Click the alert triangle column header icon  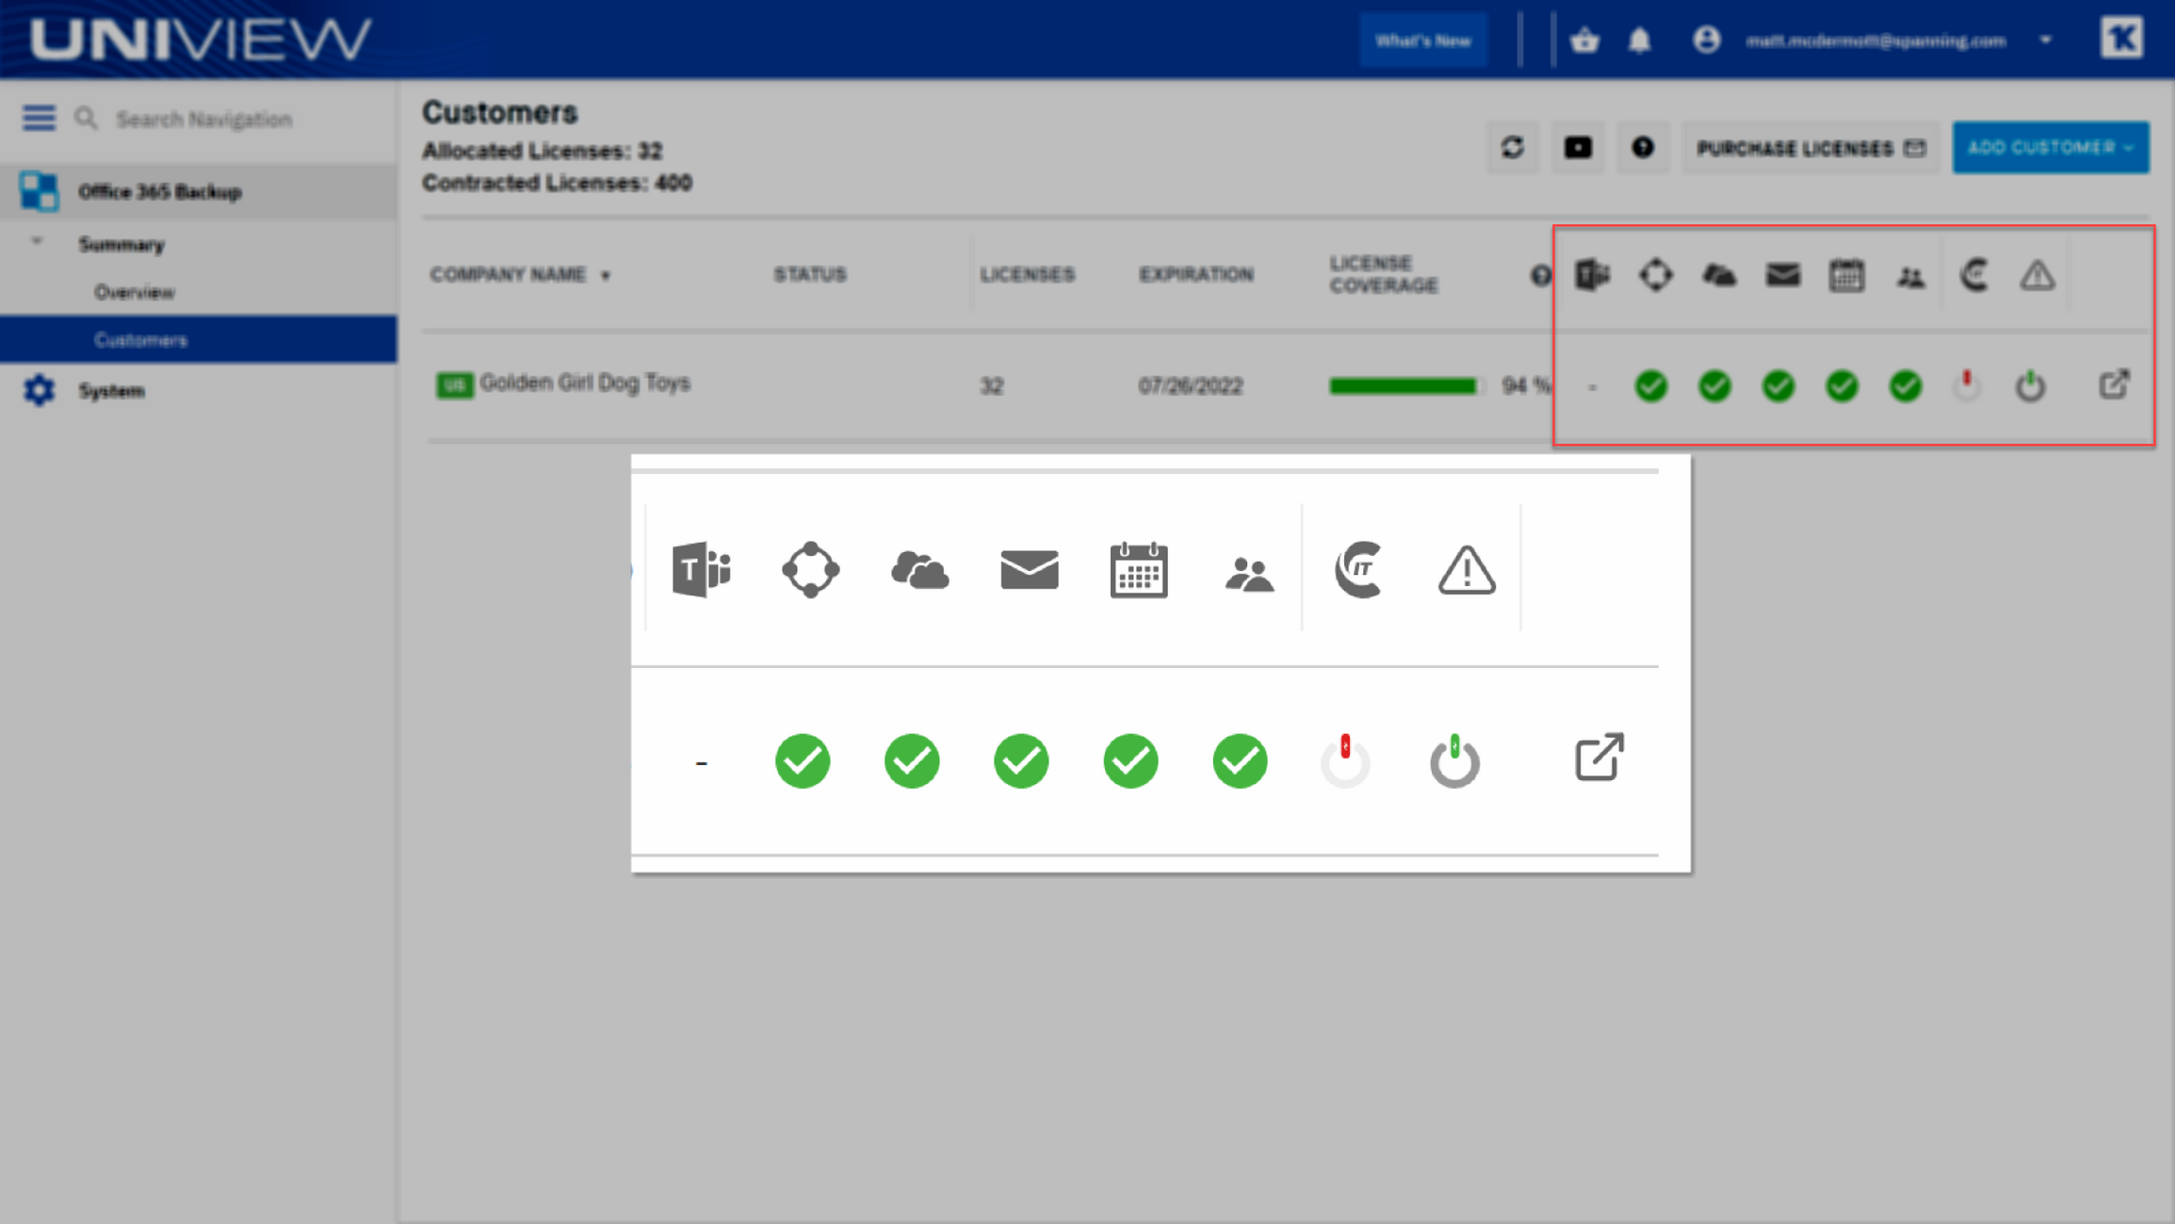[2037, 275]
